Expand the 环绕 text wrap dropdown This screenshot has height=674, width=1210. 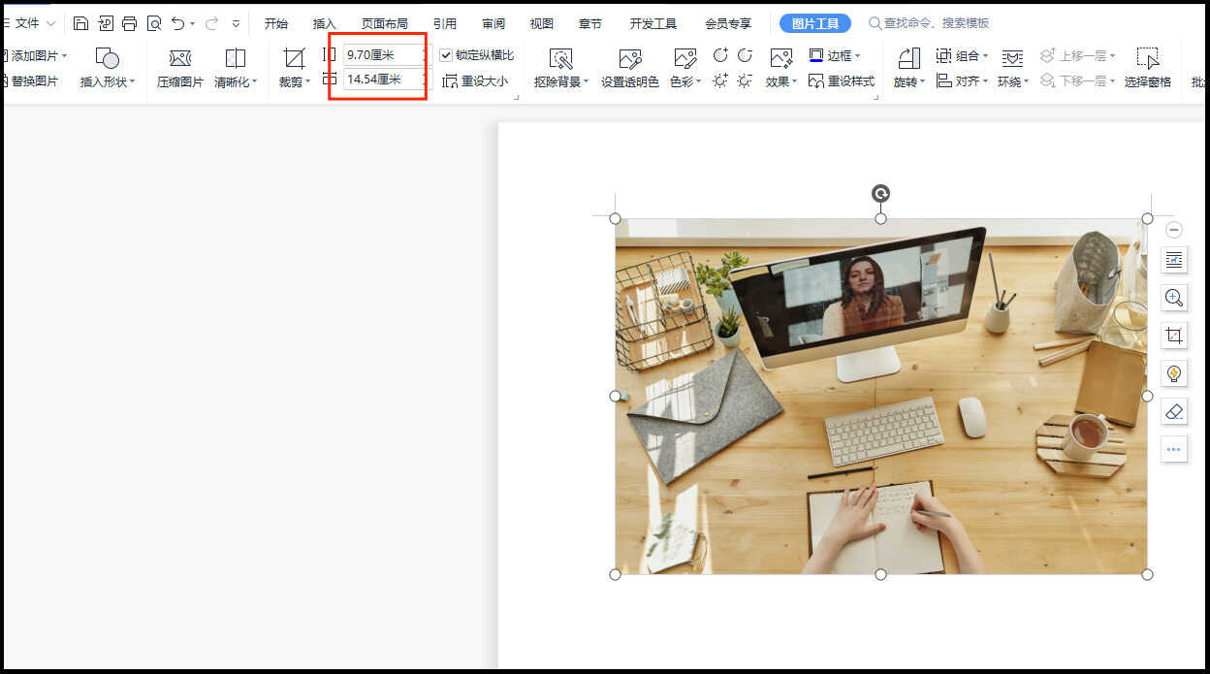pos(1028,82)
